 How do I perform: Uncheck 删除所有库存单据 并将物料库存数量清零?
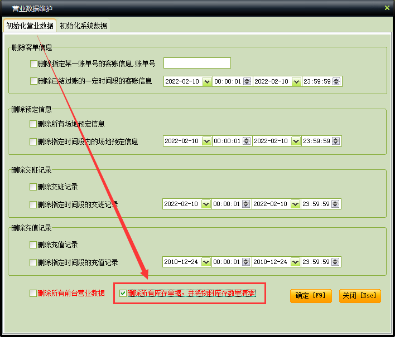coord(123,293)
